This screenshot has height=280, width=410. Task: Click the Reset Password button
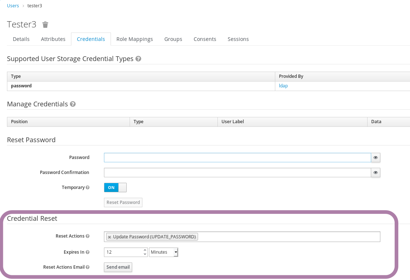[x=123, y=202]
